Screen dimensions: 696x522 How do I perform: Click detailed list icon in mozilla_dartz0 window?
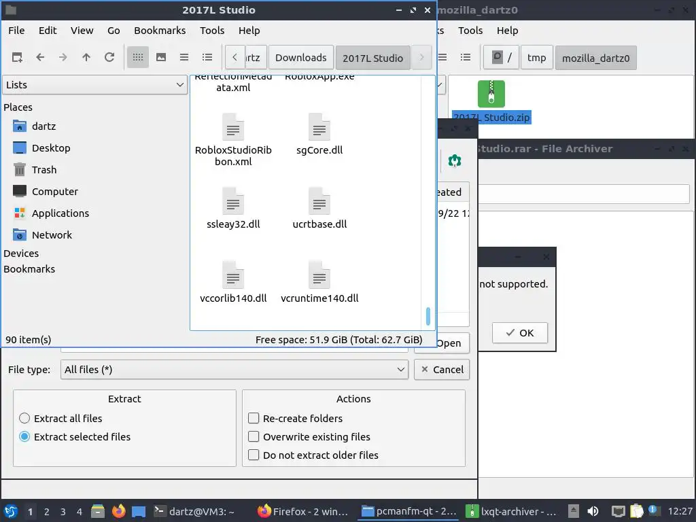pyautogui.click(x=465, y=57)
